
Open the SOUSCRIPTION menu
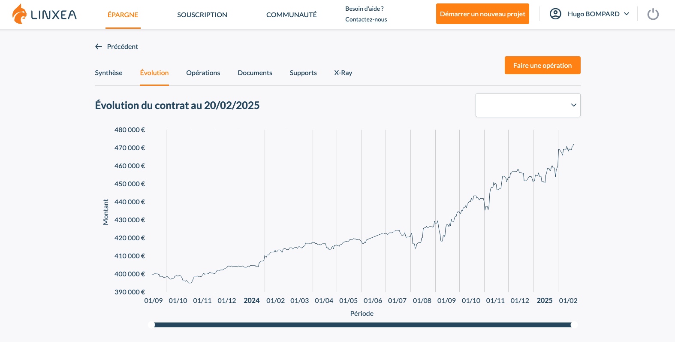point(202,15)
